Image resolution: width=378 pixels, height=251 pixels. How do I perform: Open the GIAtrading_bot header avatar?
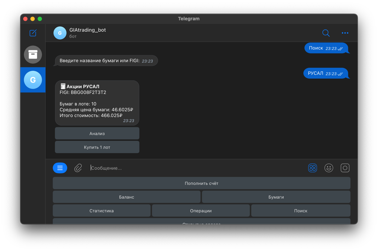pyautogui.click(x=60, y=33)
